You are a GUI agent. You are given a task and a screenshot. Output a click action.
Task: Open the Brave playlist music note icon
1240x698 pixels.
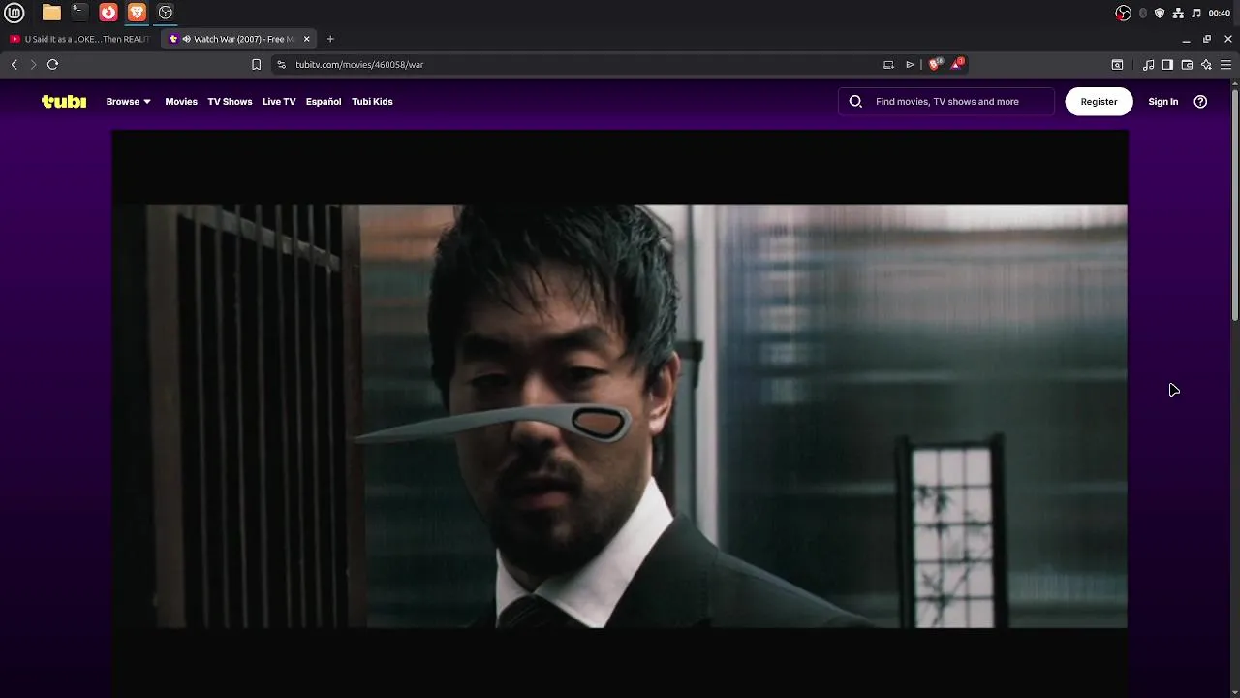(1148, 64)
